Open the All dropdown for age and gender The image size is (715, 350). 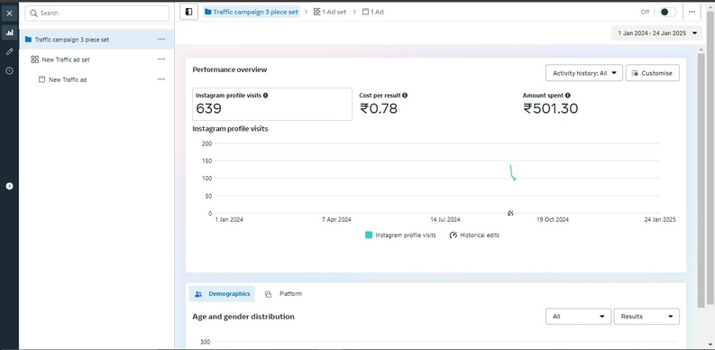coord(578,317)
